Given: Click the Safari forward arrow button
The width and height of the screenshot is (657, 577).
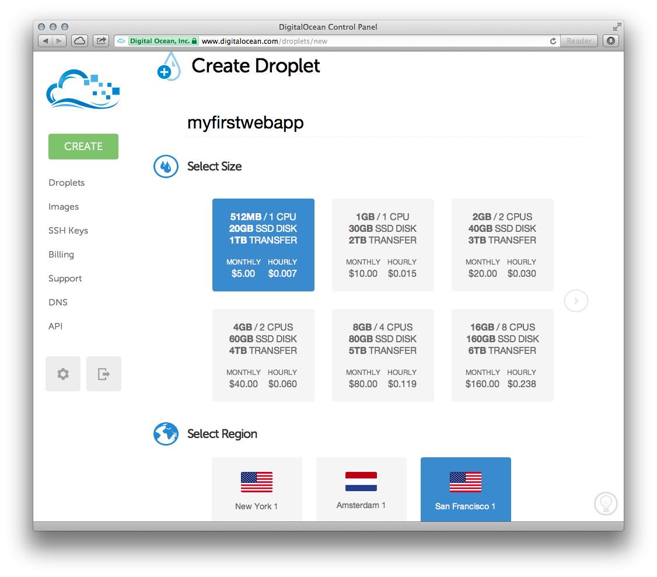Looking at the screenshot, I should pyautogui.click(x=60, y=41).
